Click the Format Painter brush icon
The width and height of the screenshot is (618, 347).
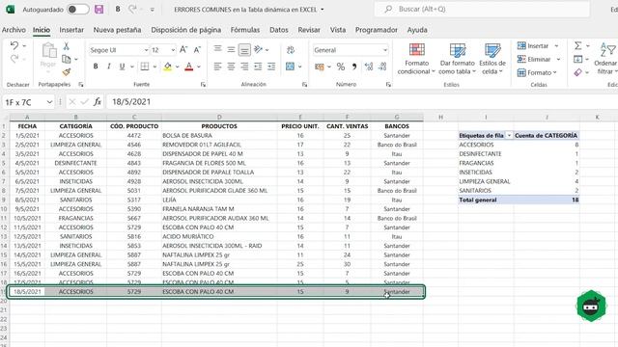click(x=67, y=72)
